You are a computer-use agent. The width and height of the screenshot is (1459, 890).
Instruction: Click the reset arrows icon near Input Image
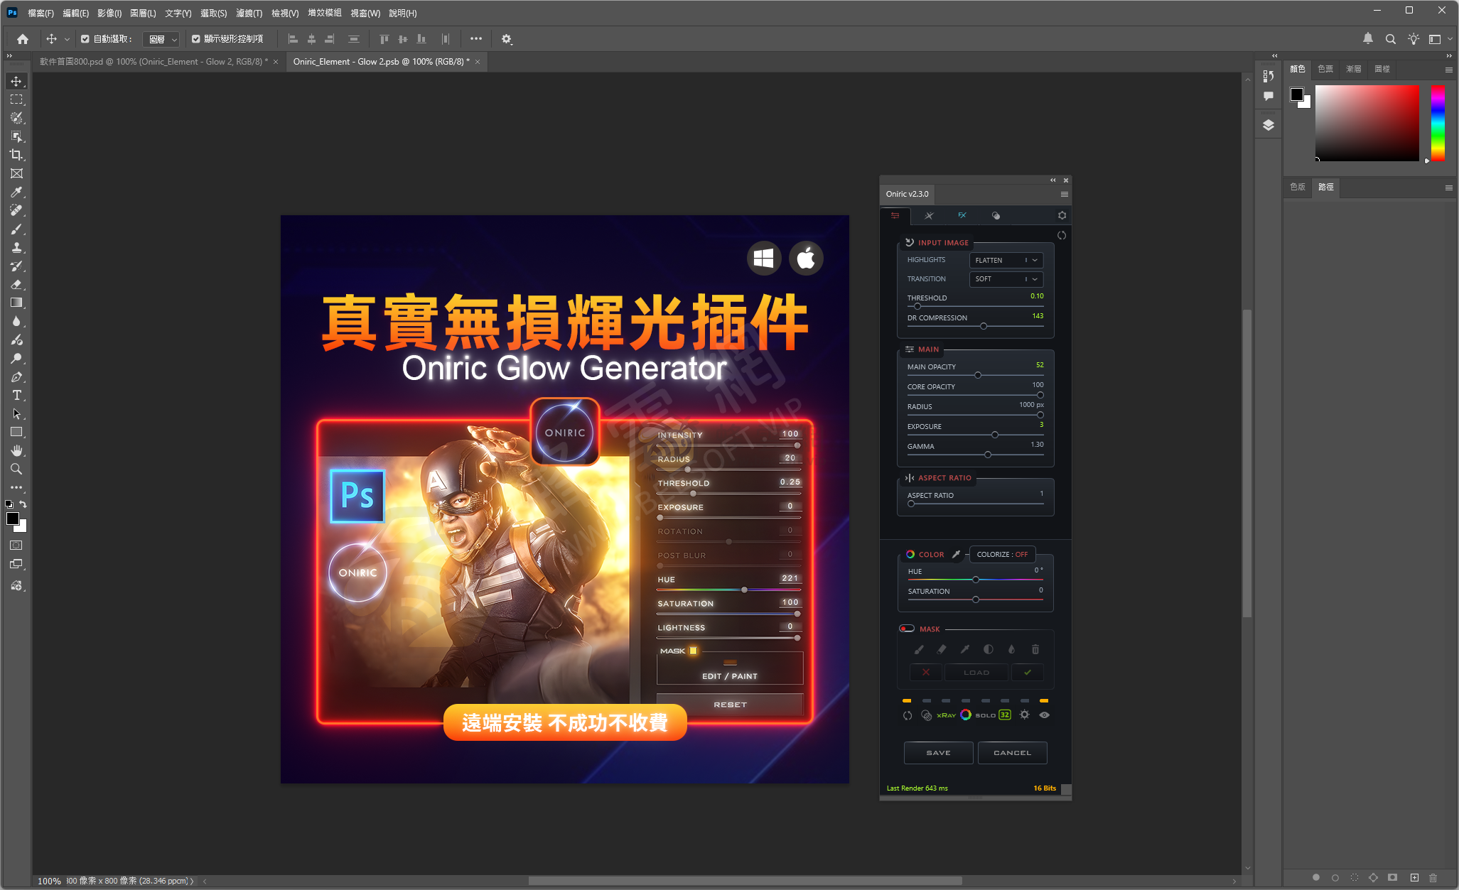tap(1062, 235)
